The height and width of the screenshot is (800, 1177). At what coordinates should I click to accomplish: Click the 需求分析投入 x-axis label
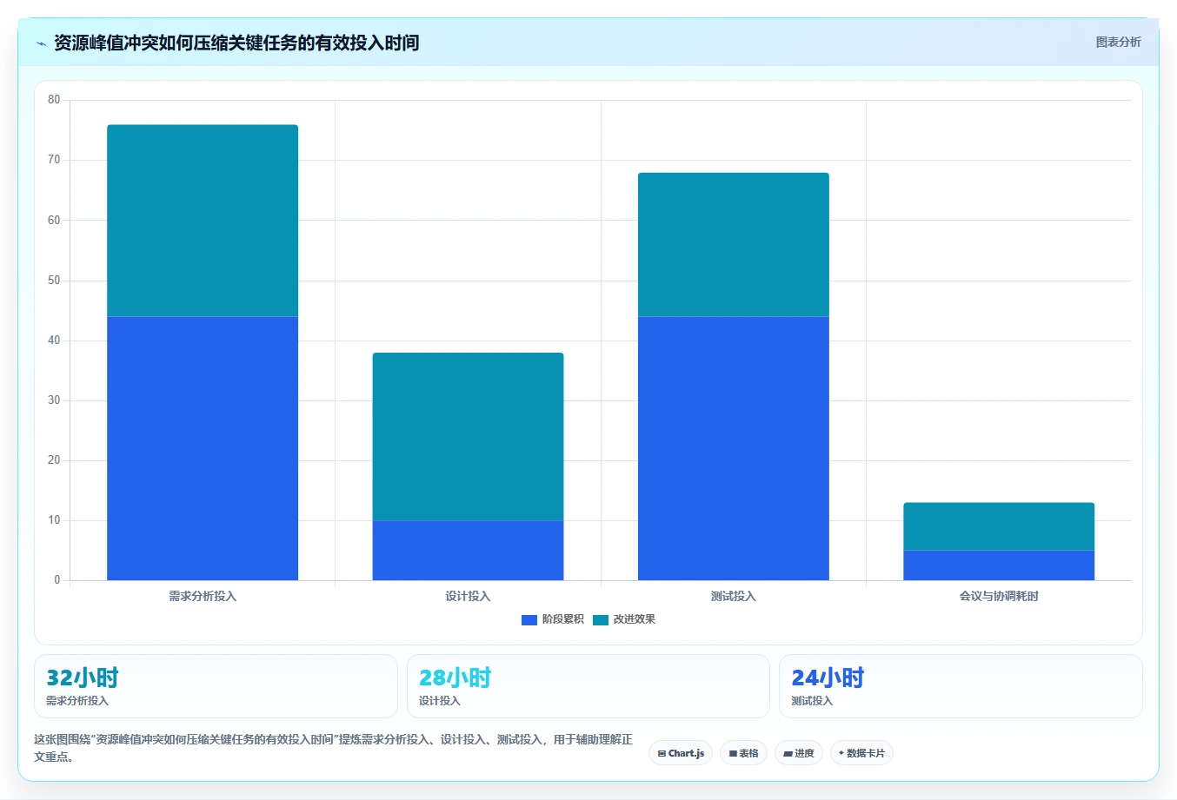click(x=203, y=596)
